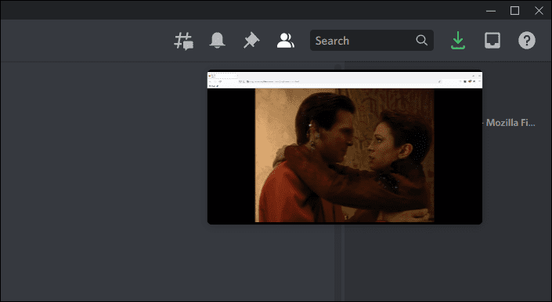Show pinned messages
The height and width of the screenshot is (302, 552).
click(x=251, y=41)
